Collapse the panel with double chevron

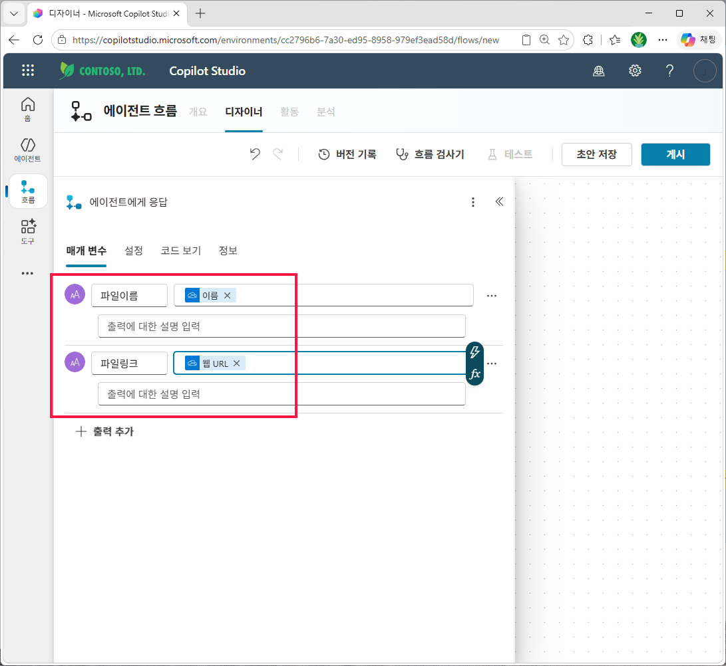(499, 201)
